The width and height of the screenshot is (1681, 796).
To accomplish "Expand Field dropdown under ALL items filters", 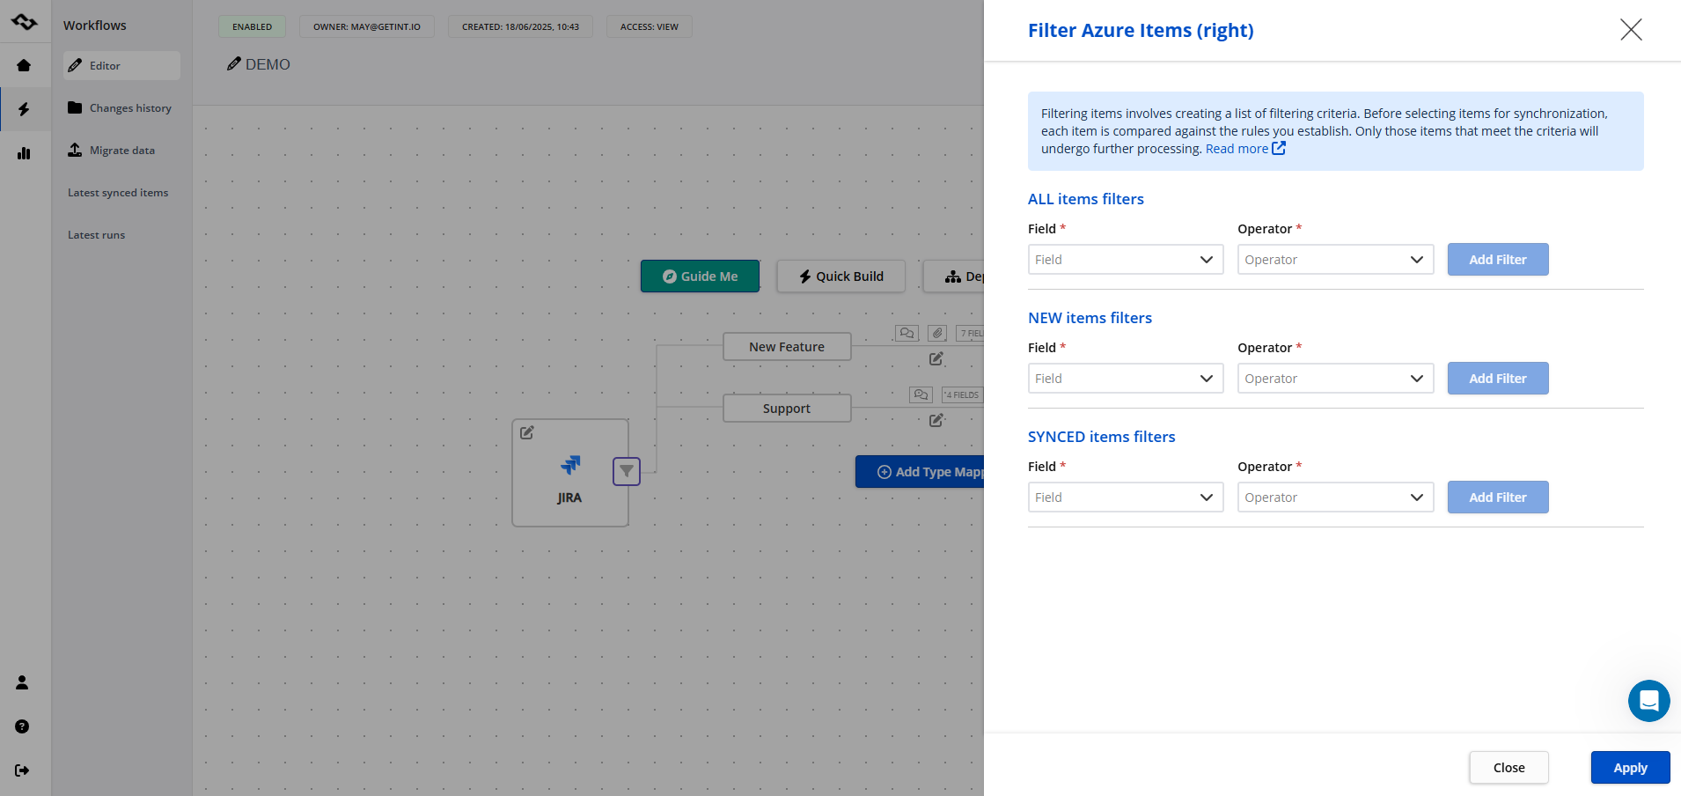I will tap(1126, 260).
